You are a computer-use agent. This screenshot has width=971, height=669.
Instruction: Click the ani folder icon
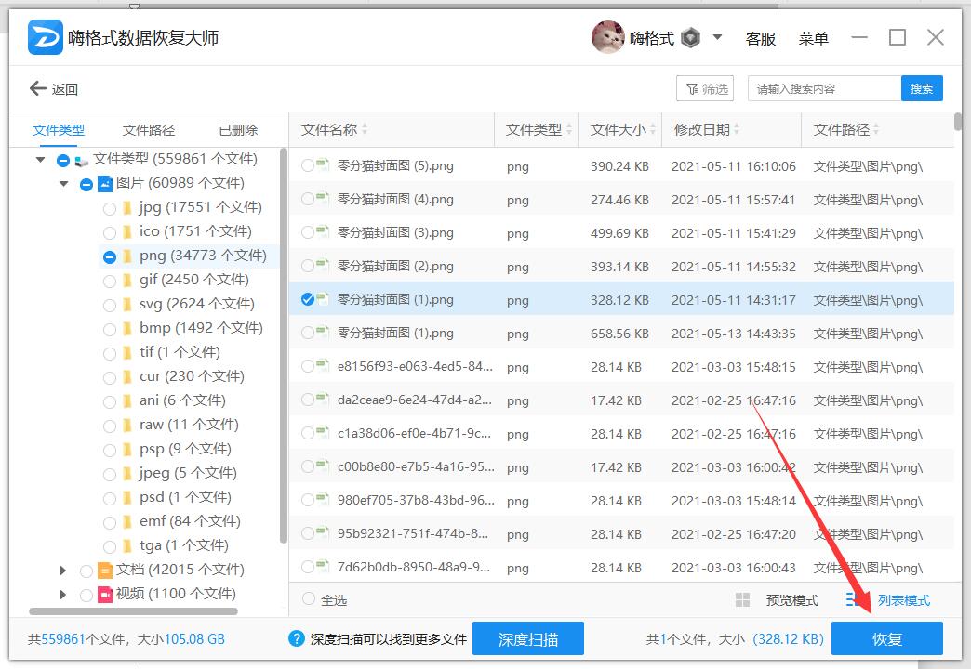(126, 401)
